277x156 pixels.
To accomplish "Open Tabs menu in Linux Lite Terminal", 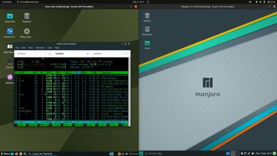I will [50, 48].
